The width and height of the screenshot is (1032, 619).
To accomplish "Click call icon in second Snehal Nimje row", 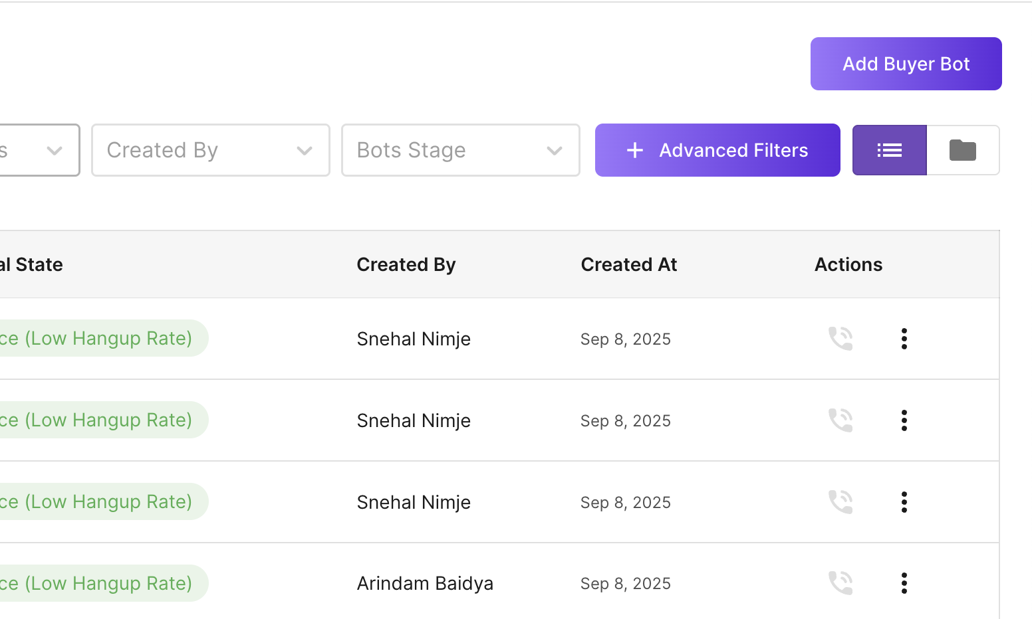I will click(840, 420).
